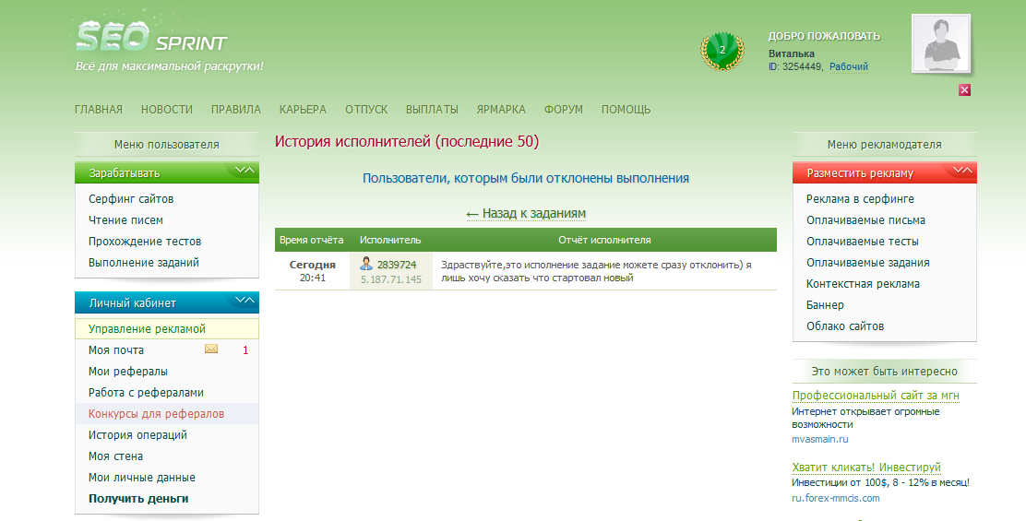The height and width of the screenshot is (521, 1026).
Task: Collapse the Зарабатывать section
Action: click(x=245, y=171)
